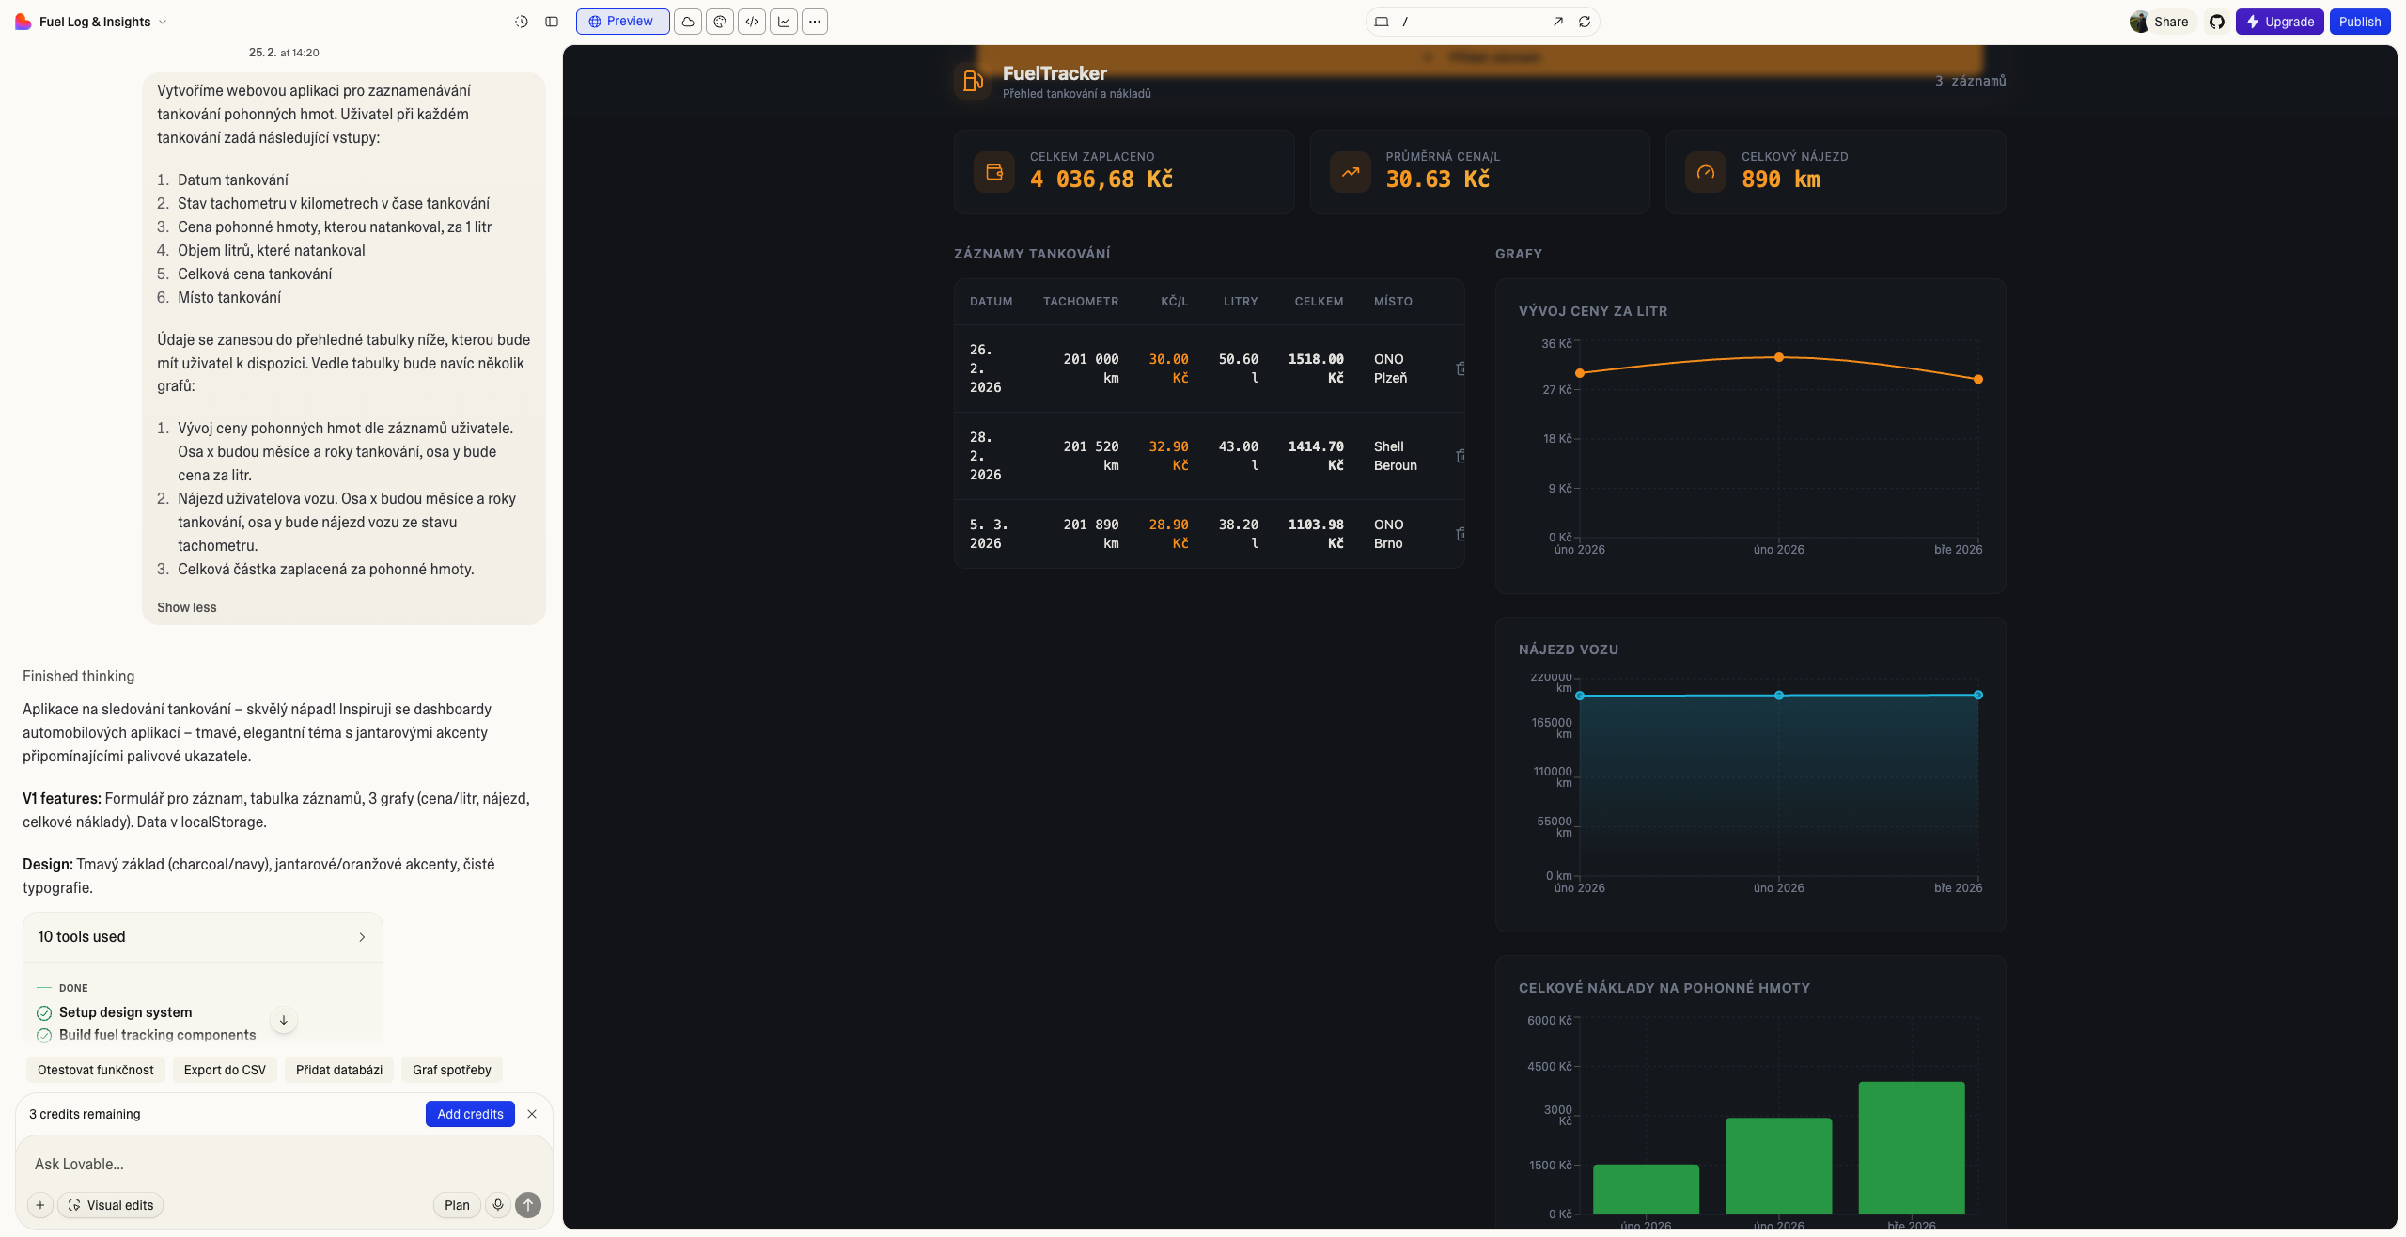Image resolution: width=2406 pixels, height=1237 pixels.
Task: Open the design palette icon
Action: [720, 22]
